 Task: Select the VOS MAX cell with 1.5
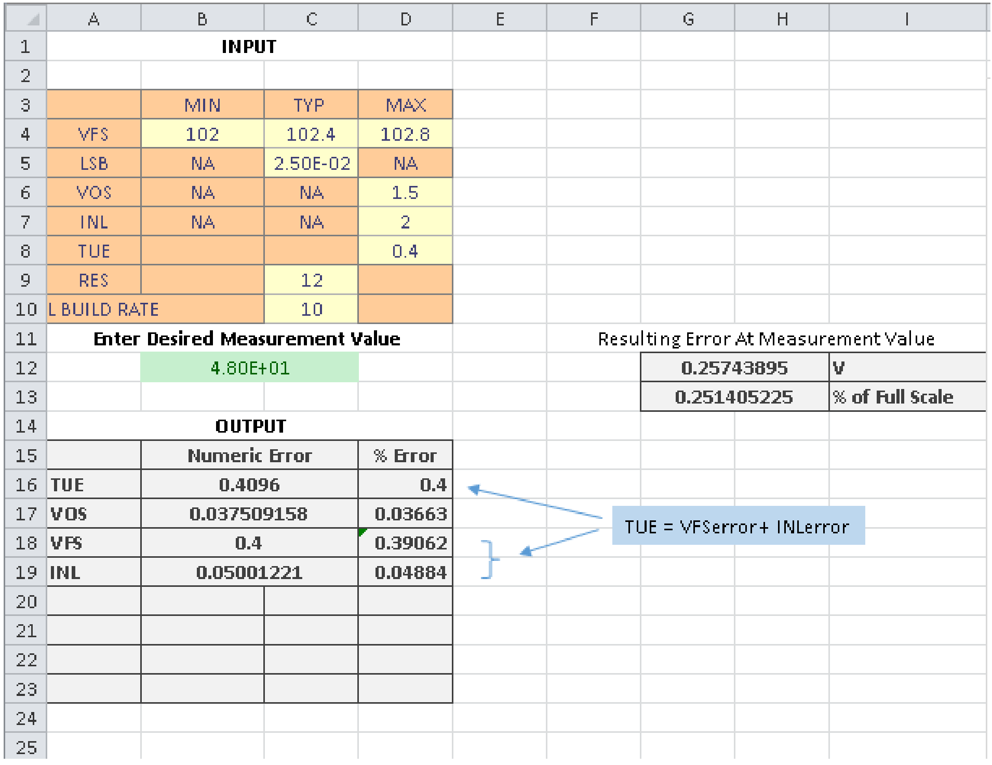[405, 193]
